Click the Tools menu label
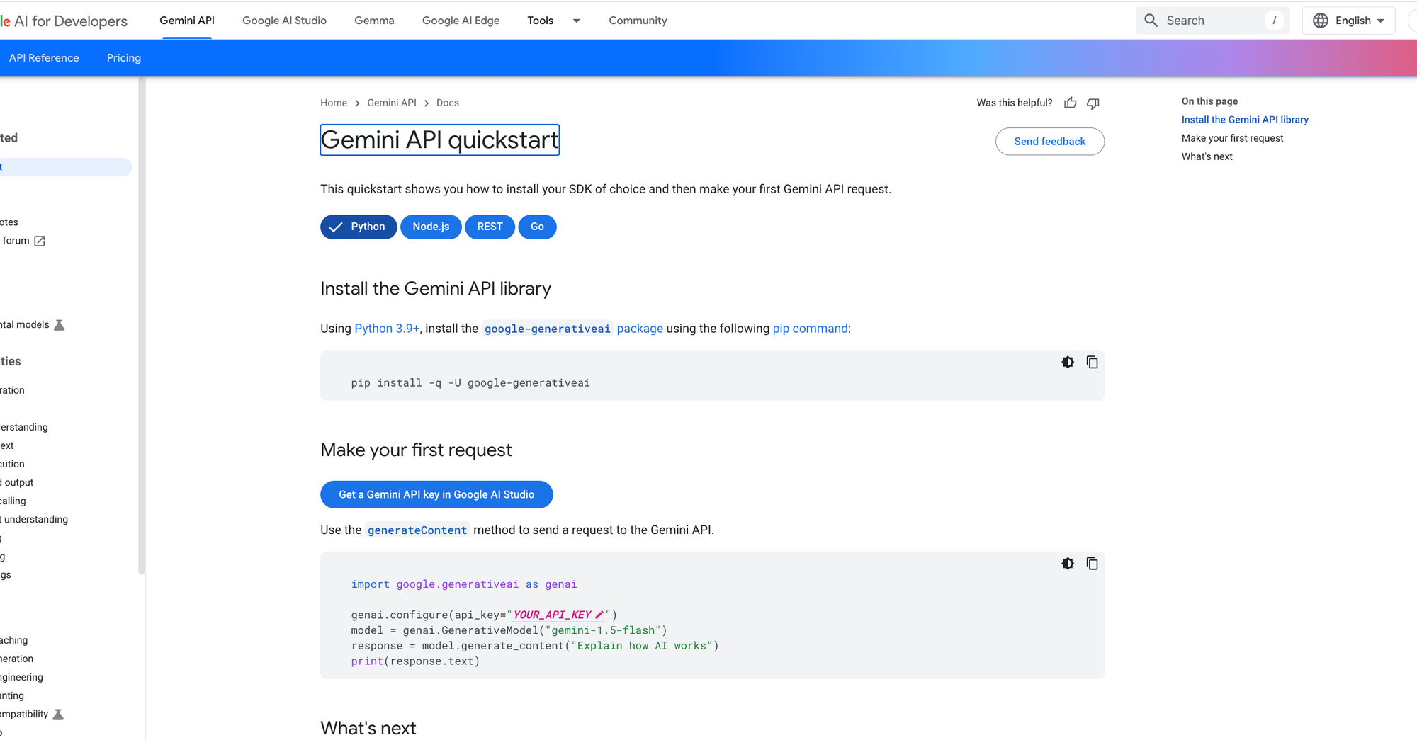 pyautogui.click(x=540, y=21)
